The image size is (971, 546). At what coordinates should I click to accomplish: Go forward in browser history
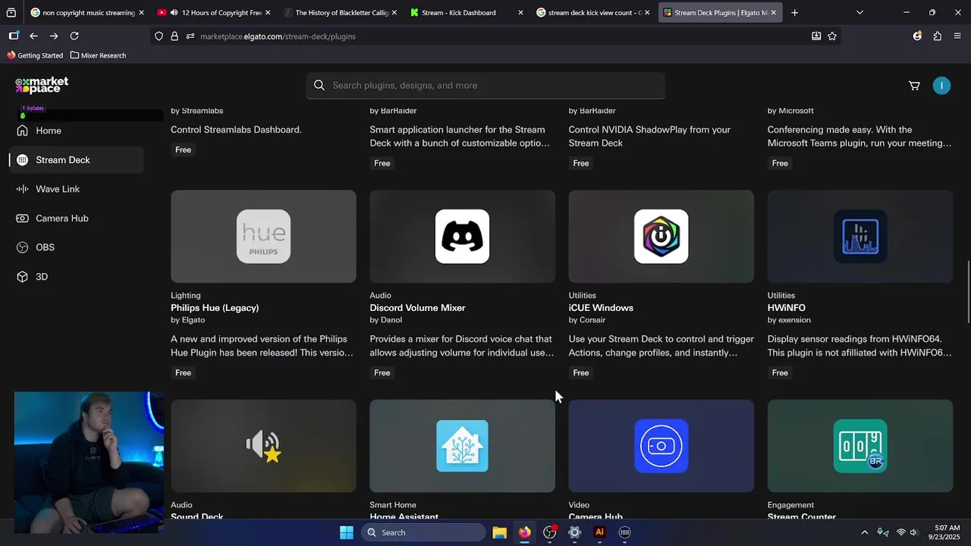(x=54, y=36)
